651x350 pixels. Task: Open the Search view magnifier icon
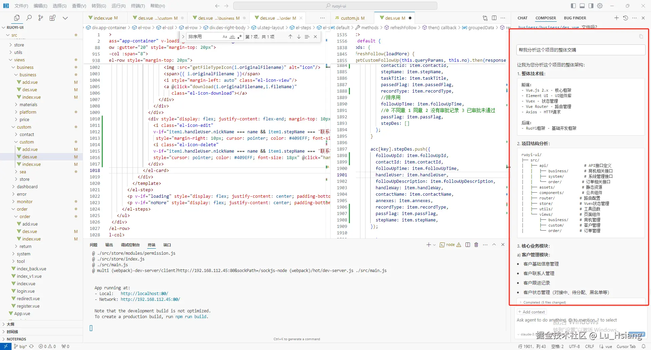coord(29,18)
